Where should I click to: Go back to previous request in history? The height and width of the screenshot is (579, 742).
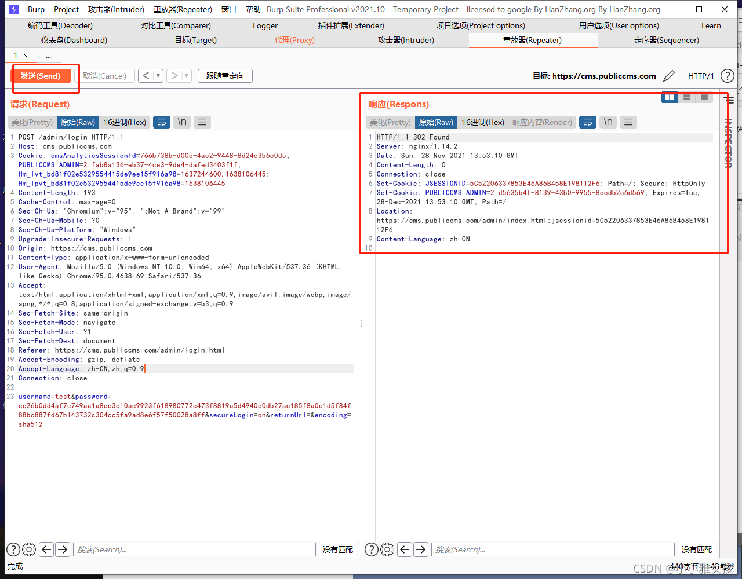(x=146, y=76)
